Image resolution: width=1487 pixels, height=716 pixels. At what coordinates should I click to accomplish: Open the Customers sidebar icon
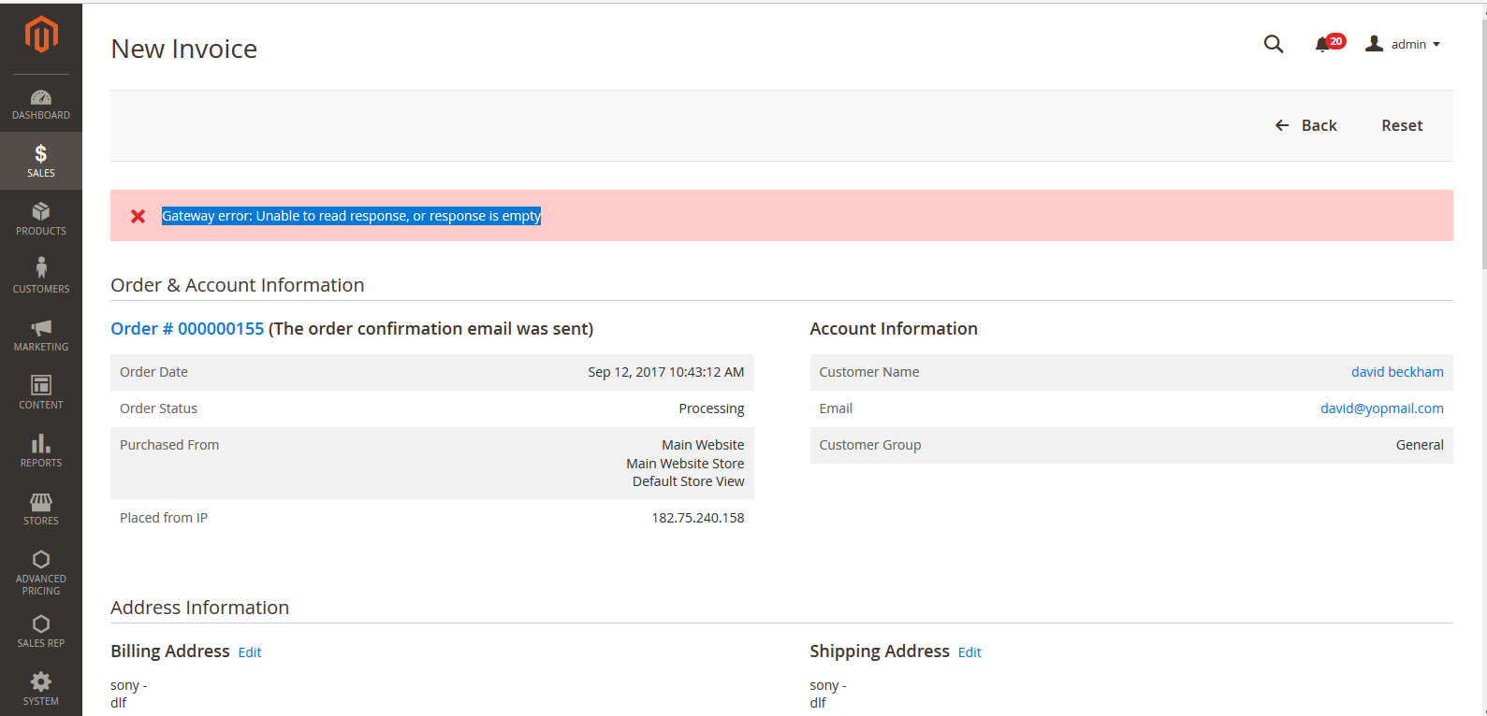41,269
